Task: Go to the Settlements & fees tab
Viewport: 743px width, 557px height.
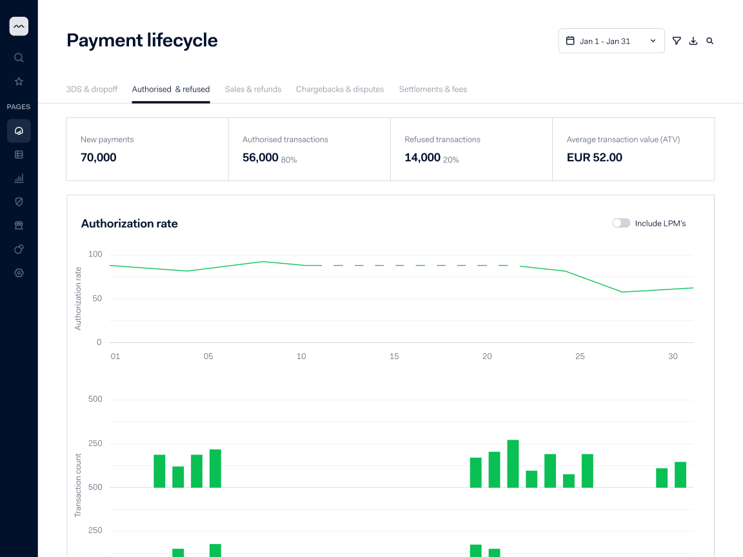Action: pyautogui.click(x=433, y=89)
